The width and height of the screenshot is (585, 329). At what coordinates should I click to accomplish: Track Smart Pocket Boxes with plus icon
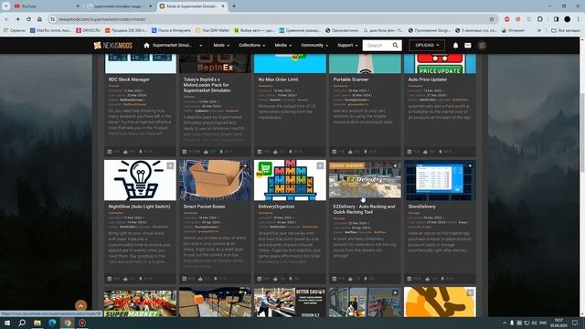pos(246,165)
